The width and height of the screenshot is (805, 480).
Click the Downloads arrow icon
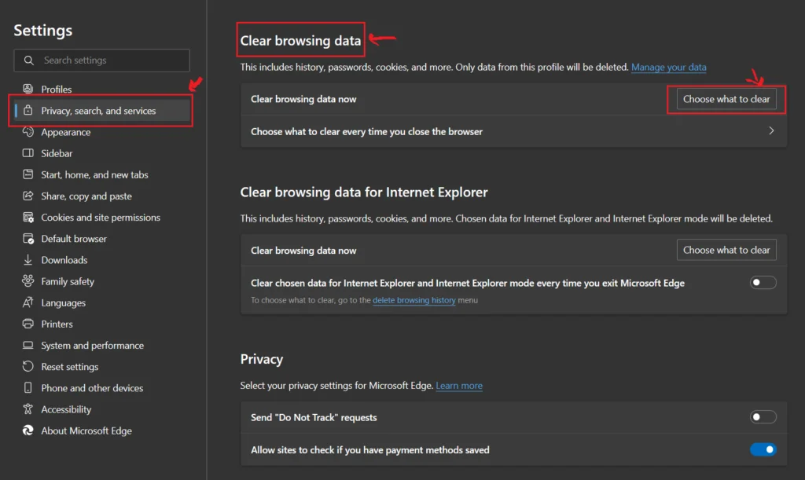28,260
